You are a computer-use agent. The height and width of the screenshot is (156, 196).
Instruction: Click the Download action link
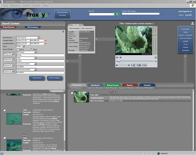(x=185, y=29)
